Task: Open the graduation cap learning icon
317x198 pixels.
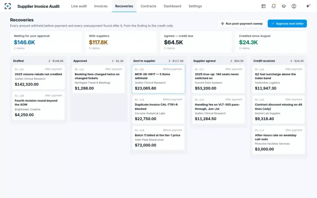Action: pyautogui.click(x=284, y=6)
